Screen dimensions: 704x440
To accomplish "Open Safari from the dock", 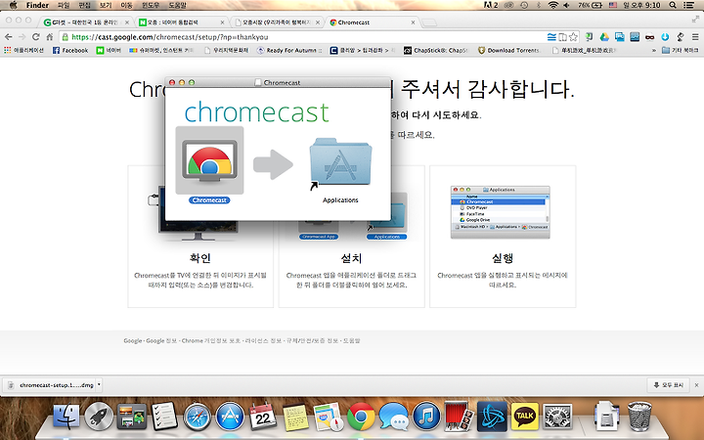I will tap(197, 417).
